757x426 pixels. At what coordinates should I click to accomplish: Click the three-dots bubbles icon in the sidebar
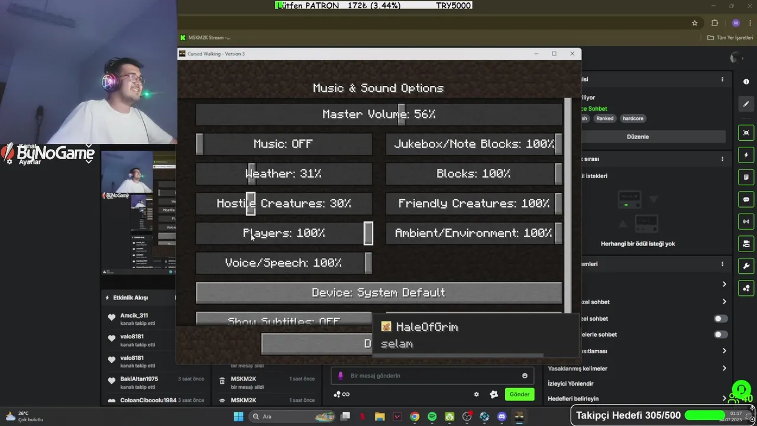pyautogui.click(x=746, y=288)
